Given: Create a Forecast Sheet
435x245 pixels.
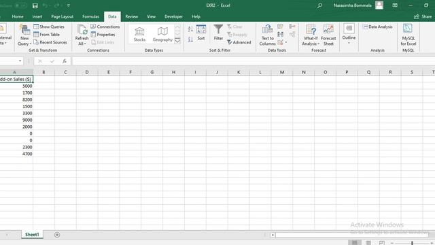Looking at the screenshot, I should click(328, 35).
